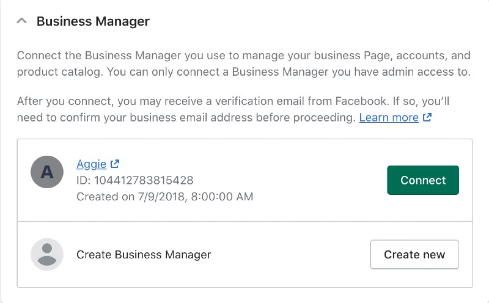Click external-link icon beside Learn more
Viewport: 489px width, 303px height.
point(427,117)
